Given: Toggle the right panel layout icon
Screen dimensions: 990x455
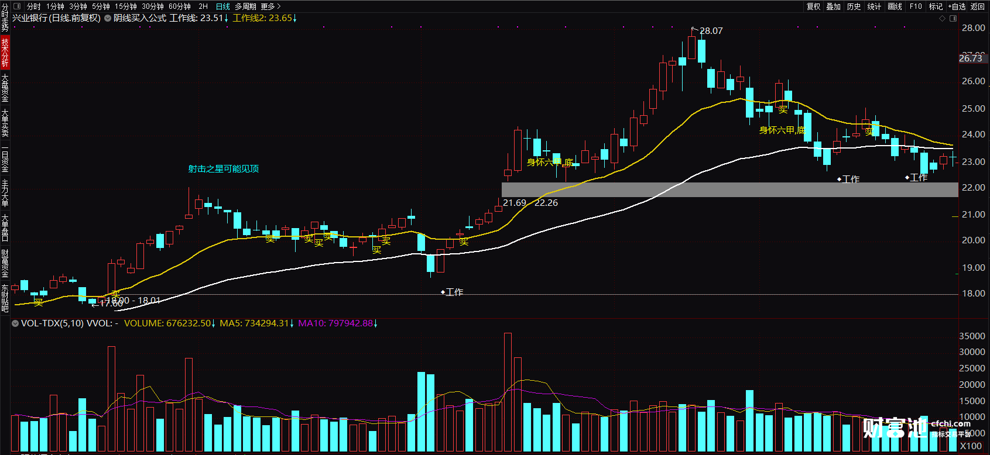Looking at the screenshot, I should click(x=953, y=18).
